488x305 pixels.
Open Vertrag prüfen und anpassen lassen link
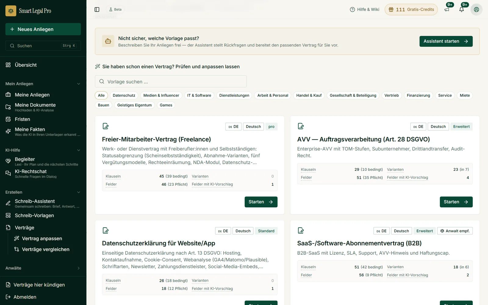(x=167, y=66)
